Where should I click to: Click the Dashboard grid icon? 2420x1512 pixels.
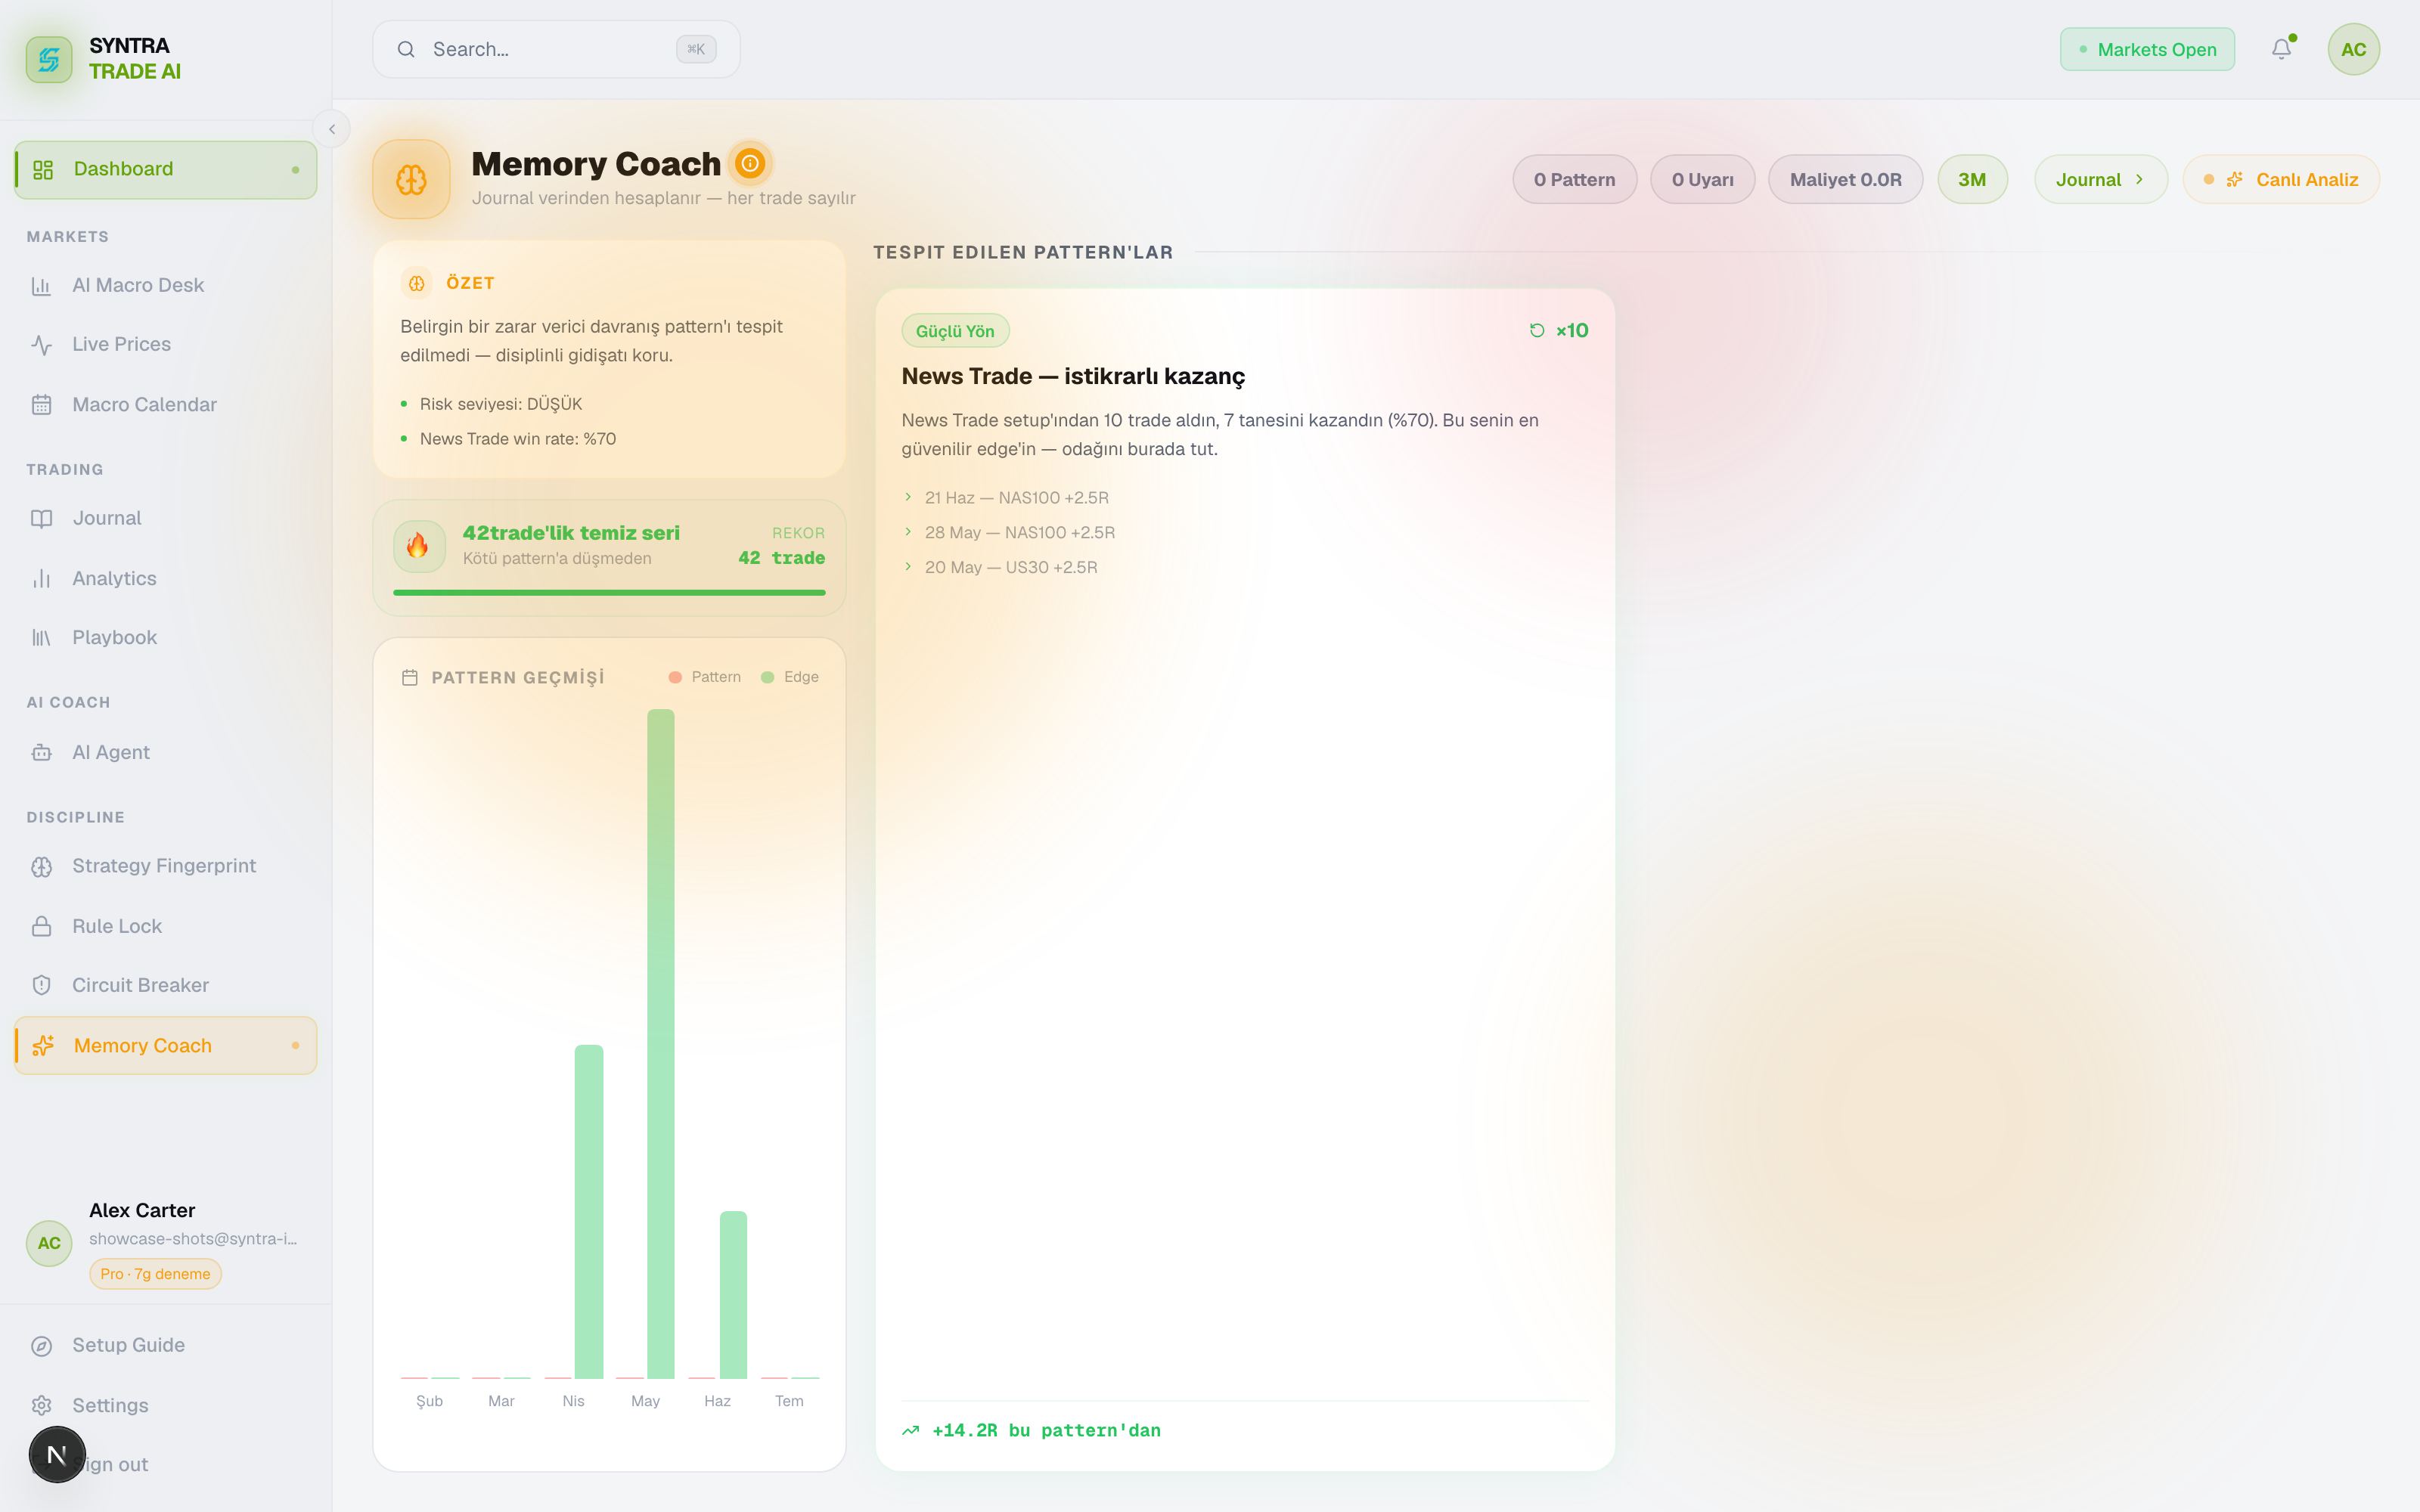(43, 169)
